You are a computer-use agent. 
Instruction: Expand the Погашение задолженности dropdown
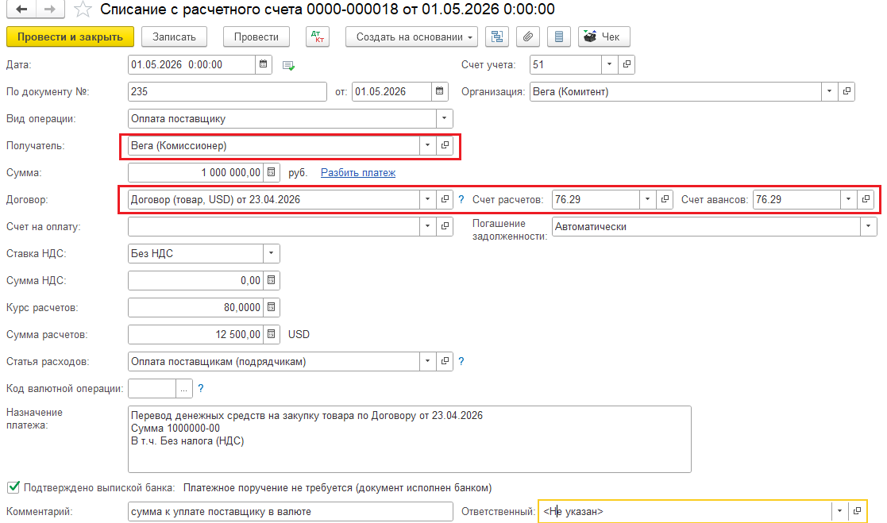(868, 227)
